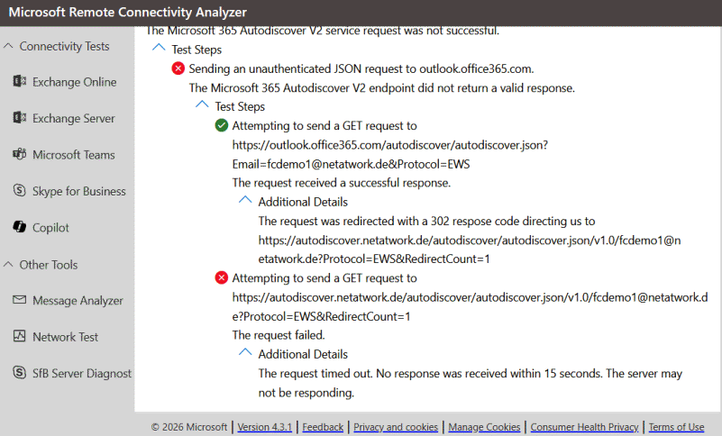The height and width of the screenshot is (436, 722).
Task: Click the Network Test chart icon
Action: point(19,337)
